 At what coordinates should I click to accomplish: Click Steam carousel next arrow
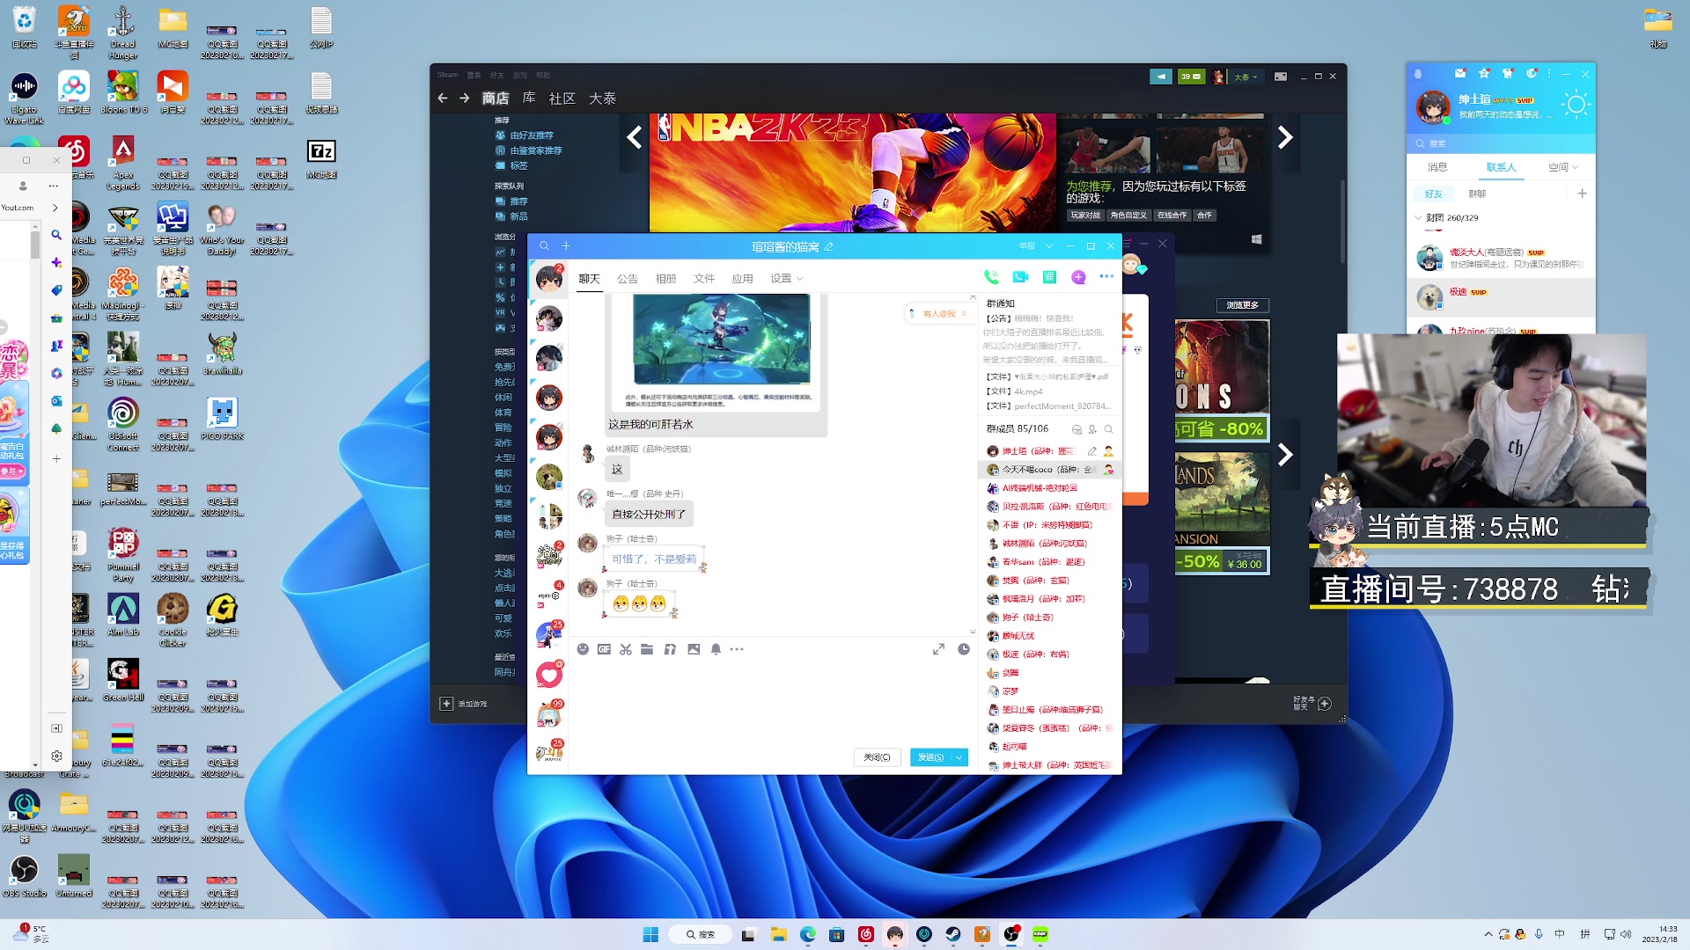(1285, 137)
